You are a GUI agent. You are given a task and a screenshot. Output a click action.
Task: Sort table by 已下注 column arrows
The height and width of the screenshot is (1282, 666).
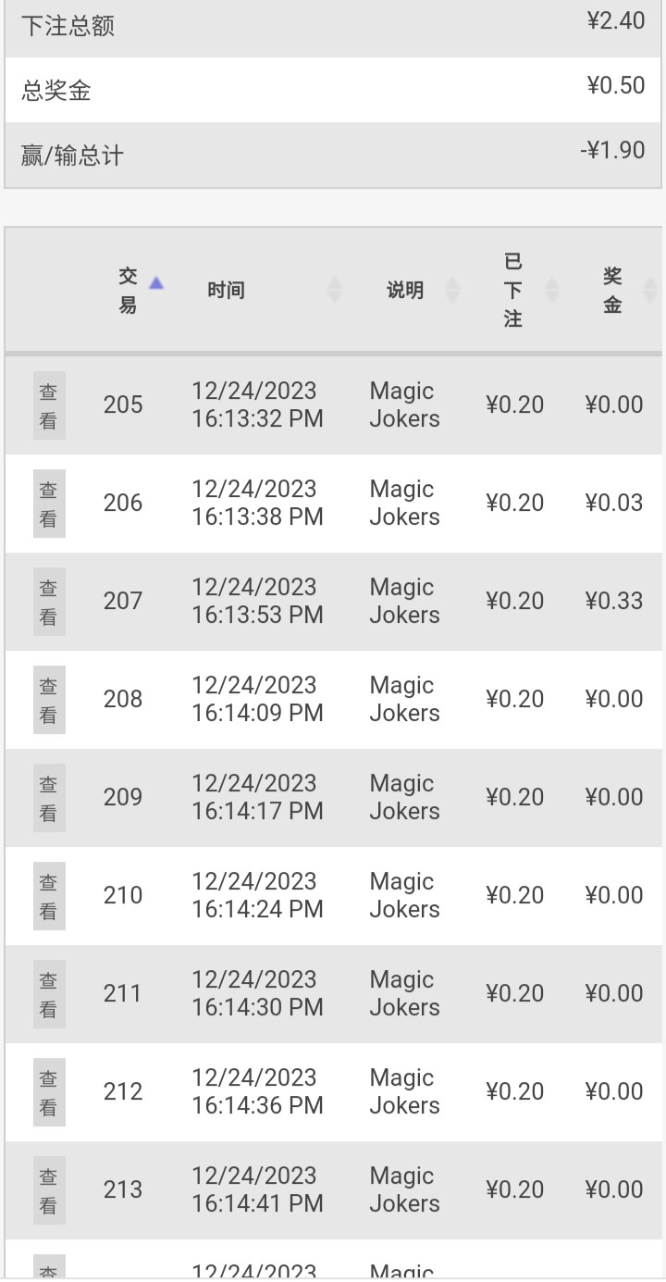point(552,291)
